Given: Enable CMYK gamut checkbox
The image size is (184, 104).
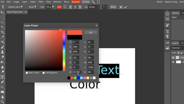Looking at the screenshot, I should pos(43,73).
